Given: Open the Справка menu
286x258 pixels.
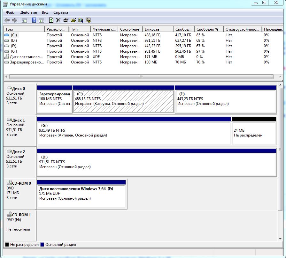Looking at the screenshot, I should pos(60,12).
